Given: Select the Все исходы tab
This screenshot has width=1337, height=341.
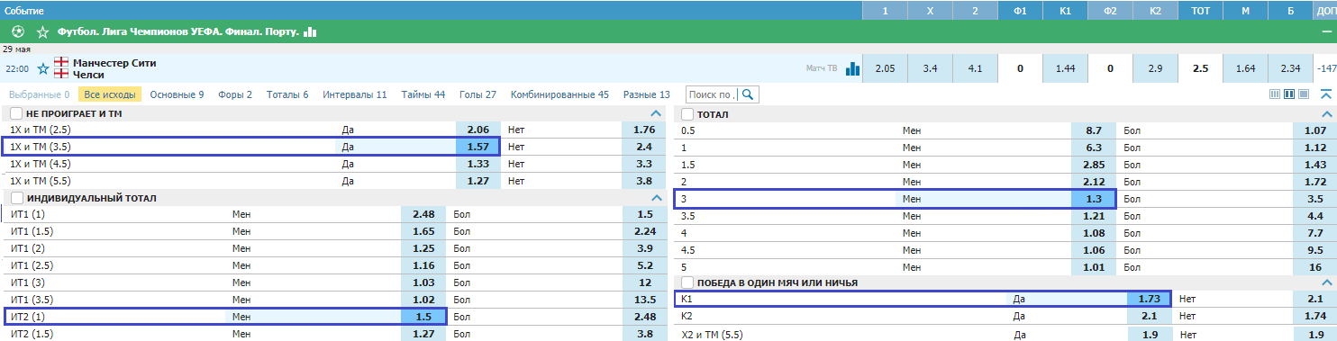Looking at the screenshot, I should (x=110, y=94).
